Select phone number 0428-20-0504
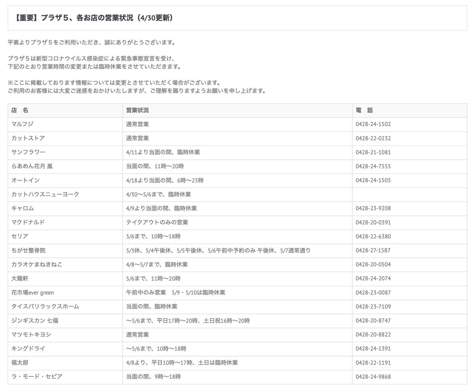The width and height of the screenshot is (475, 391). (x=373, y=264)
